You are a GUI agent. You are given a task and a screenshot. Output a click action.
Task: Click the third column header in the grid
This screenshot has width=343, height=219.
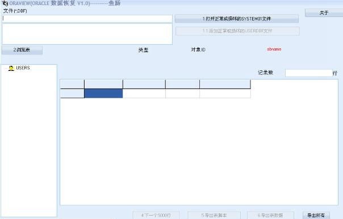point(144,84)
